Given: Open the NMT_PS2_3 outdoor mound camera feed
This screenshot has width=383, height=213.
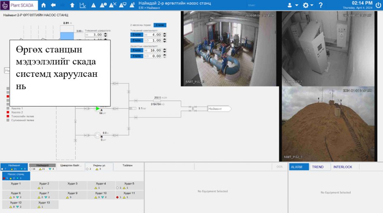Looking at the screenshot, I should (x=328, y=124).
